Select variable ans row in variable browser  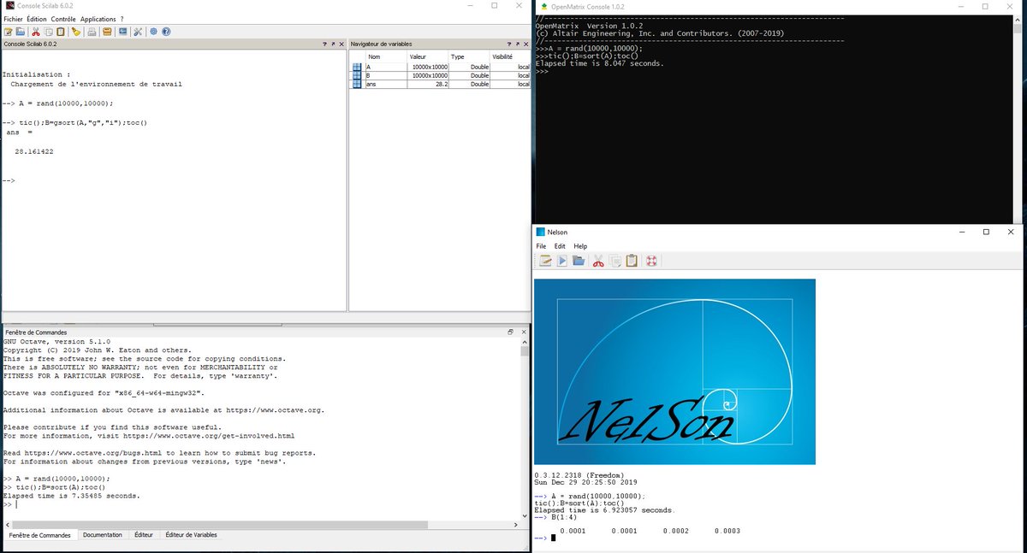click(x=441, y=84)
